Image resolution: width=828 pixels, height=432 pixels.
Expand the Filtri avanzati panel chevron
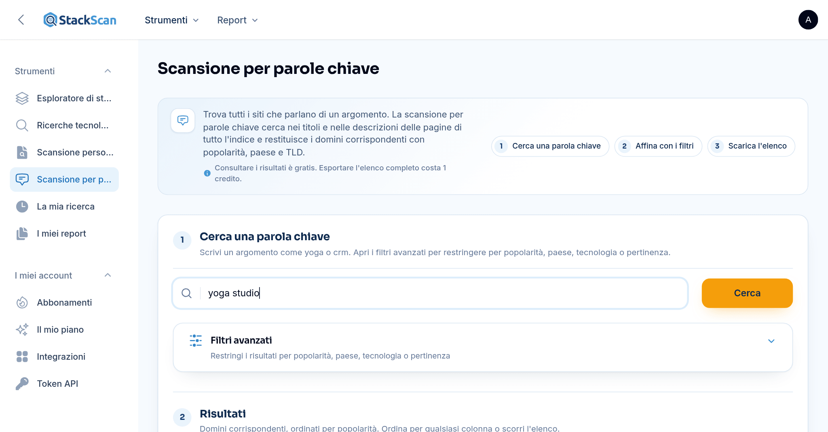(x=771, y=341)
